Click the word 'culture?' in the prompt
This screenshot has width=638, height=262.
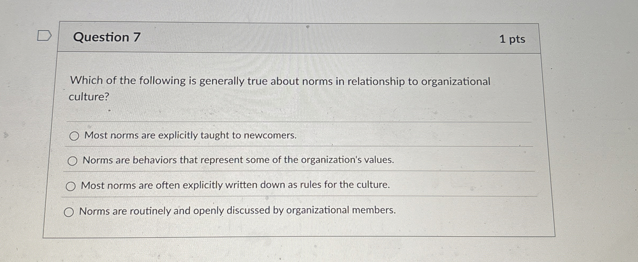(x=89, y=97)
